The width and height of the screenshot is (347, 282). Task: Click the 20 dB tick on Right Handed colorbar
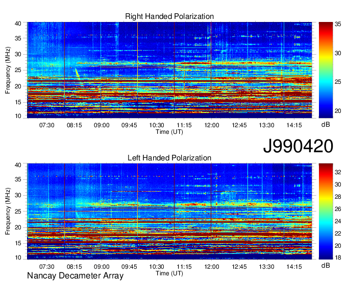[338, 111]
